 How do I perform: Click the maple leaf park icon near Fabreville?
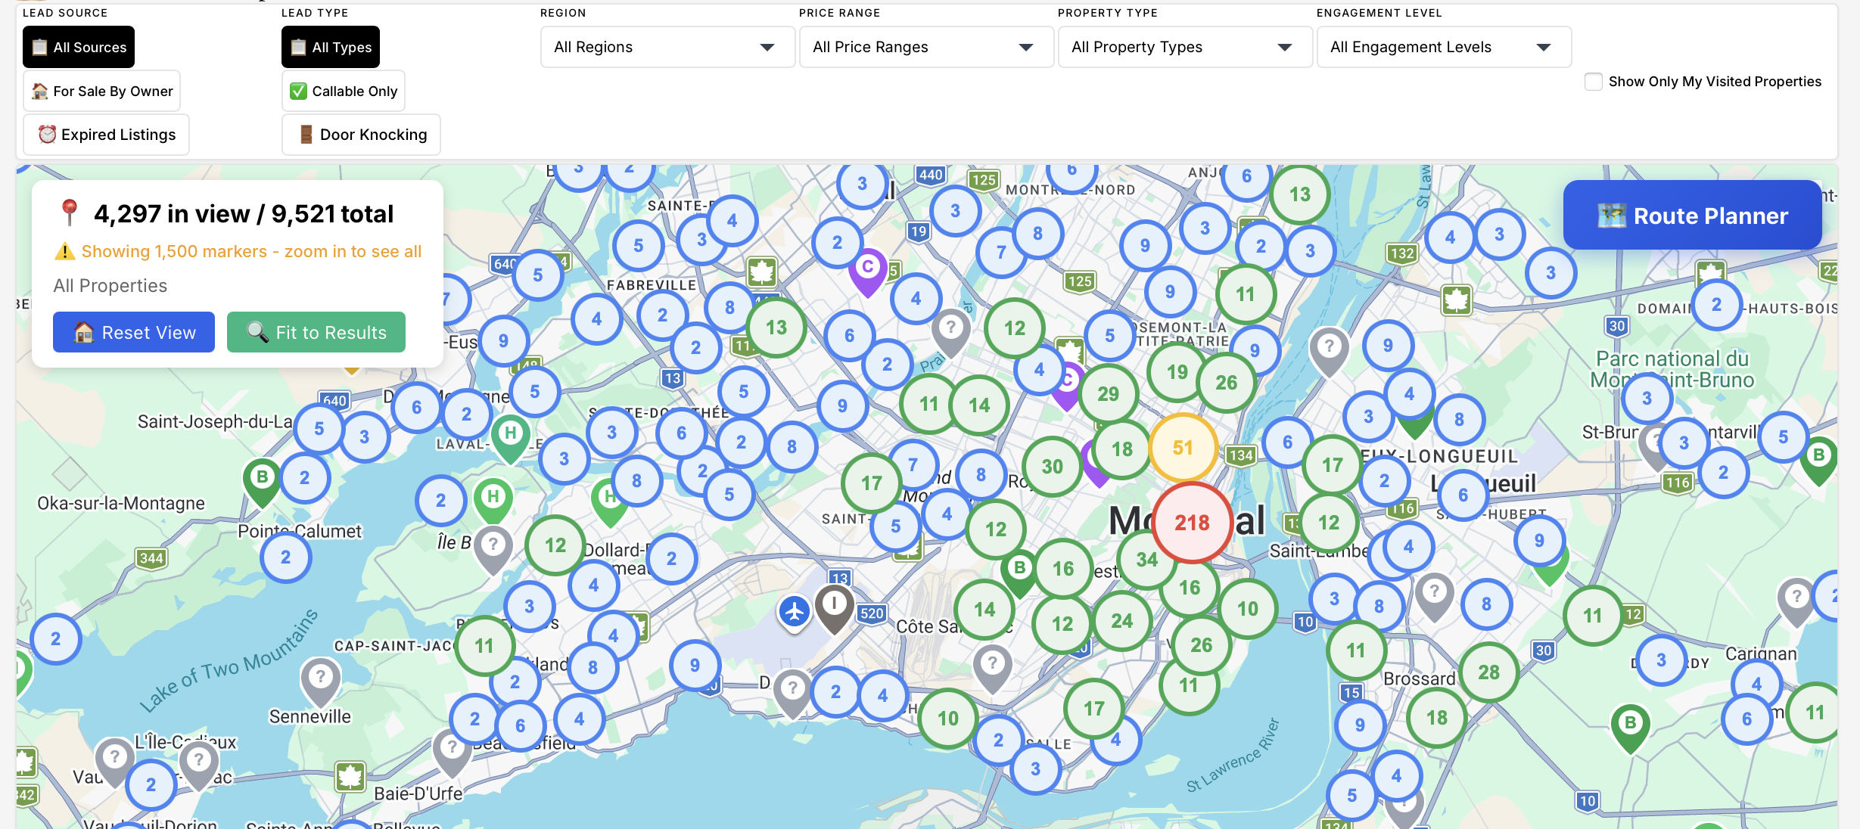[762, 272]
